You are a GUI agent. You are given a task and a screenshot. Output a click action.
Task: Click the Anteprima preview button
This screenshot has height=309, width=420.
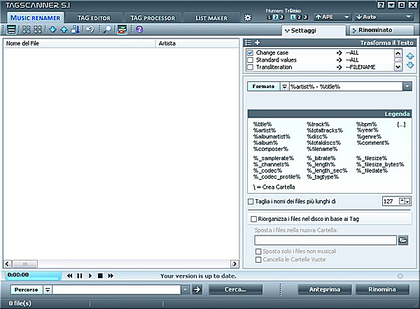325,289
